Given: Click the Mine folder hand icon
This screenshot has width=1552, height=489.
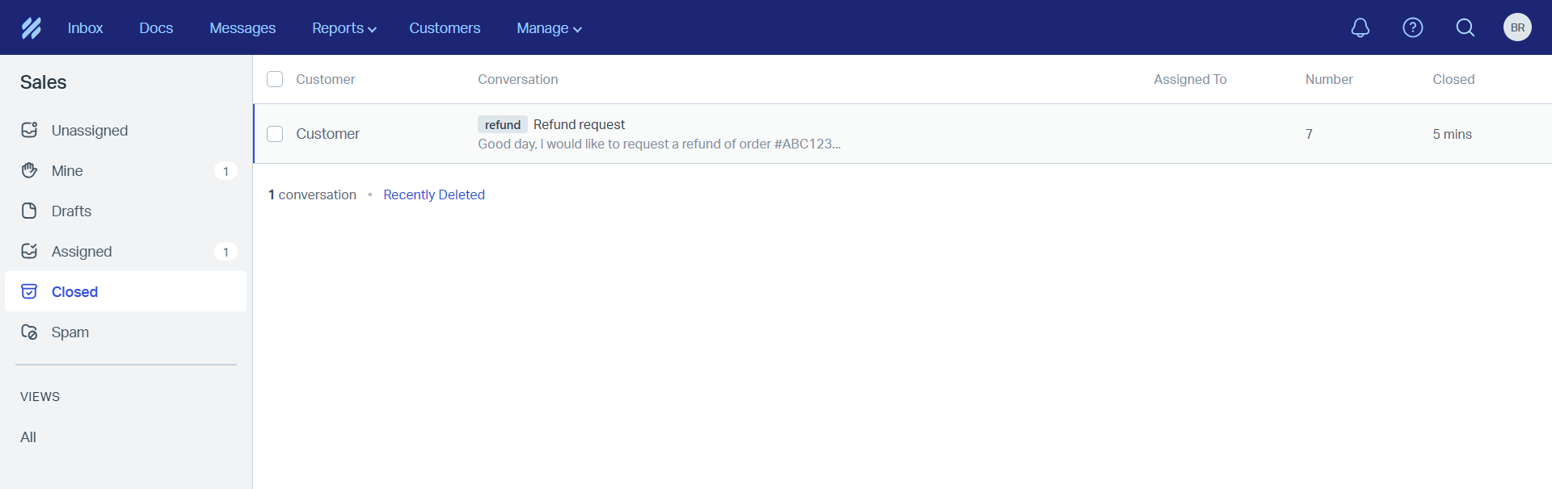Looking at the screenshot, I should click(x=30, y=170).
